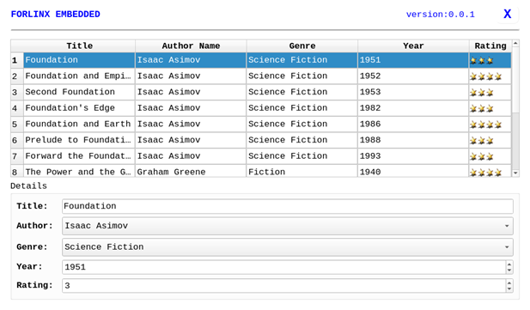530x310 pixels.
Task: Click the 'Fiction' genre cell in row 8
Action: (302, 171)
